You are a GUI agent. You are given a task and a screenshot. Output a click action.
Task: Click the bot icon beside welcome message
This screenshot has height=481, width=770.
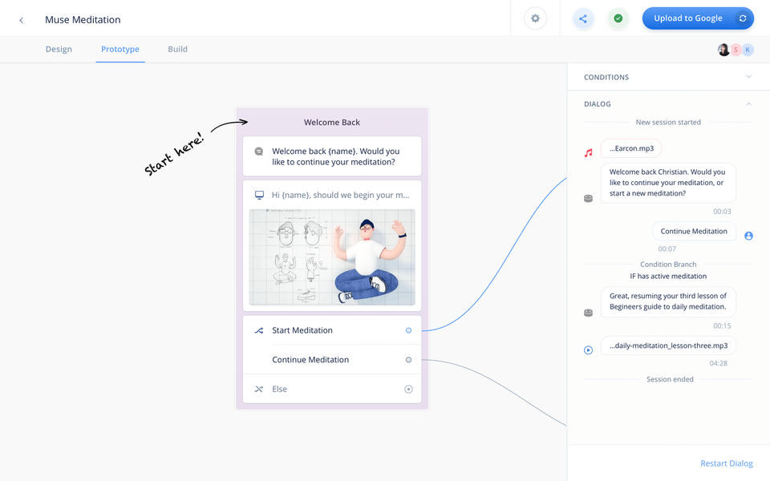tap(588, 198)
